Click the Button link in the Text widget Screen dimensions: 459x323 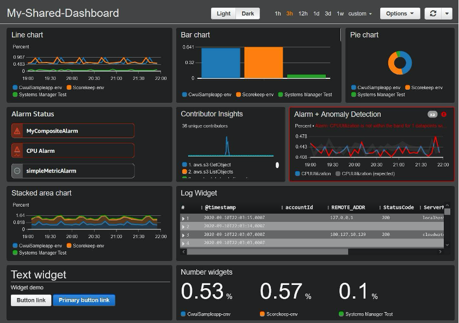click(31, 300)
